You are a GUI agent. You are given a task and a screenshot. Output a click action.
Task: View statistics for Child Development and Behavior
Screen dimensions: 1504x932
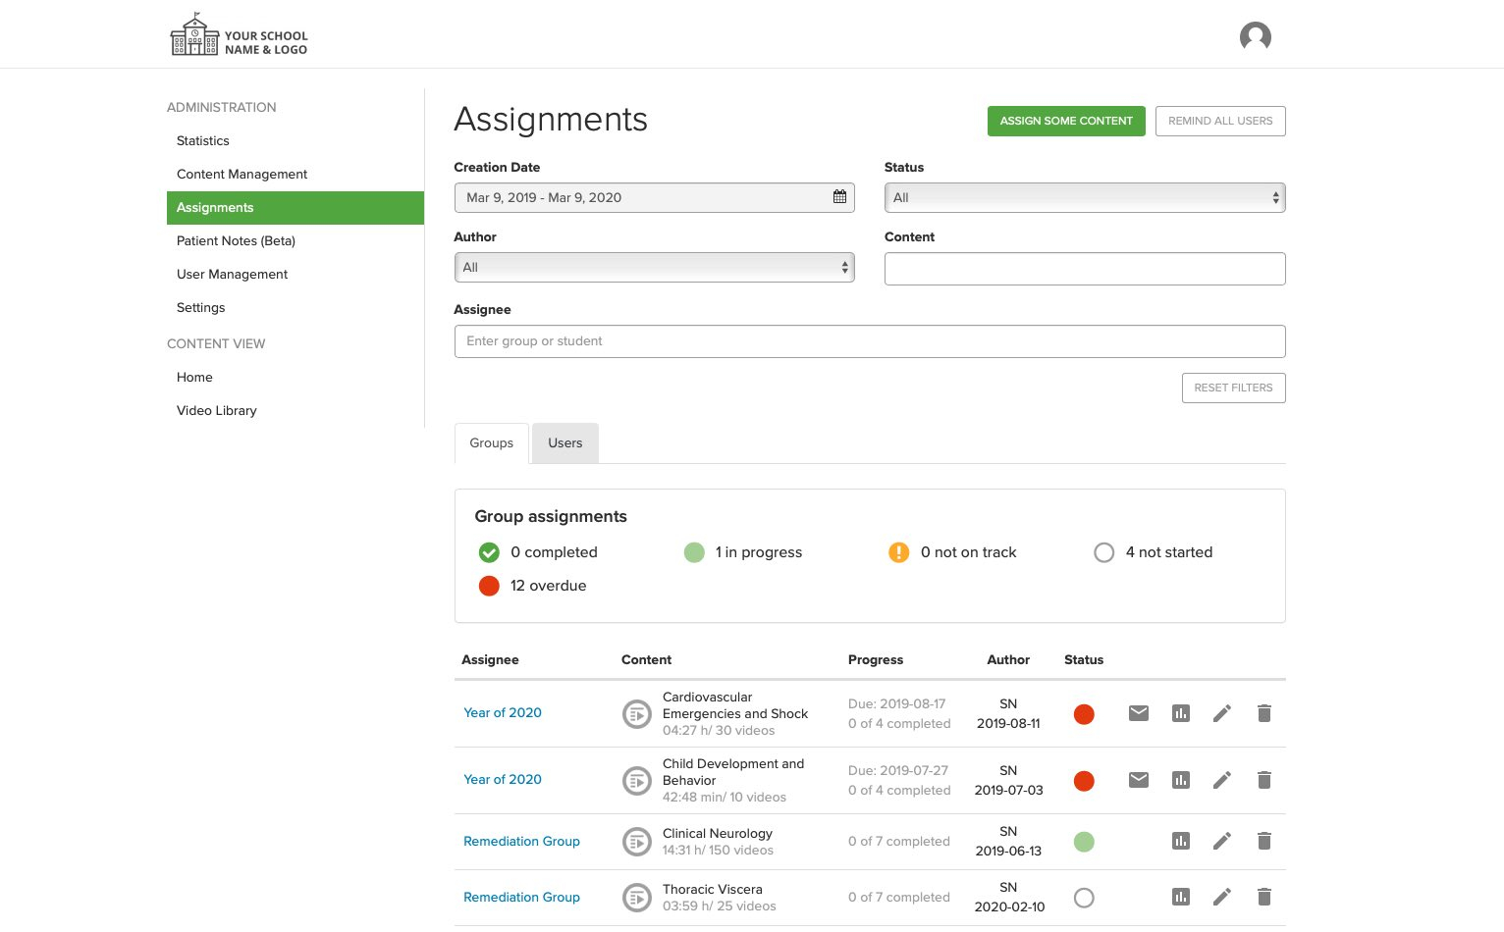tap(1181, 780)
